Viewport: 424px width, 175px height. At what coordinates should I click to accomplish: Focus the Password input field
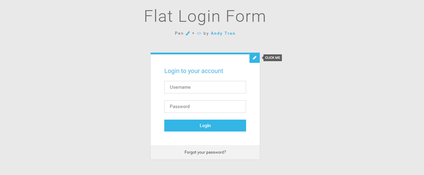pos(205,106)
